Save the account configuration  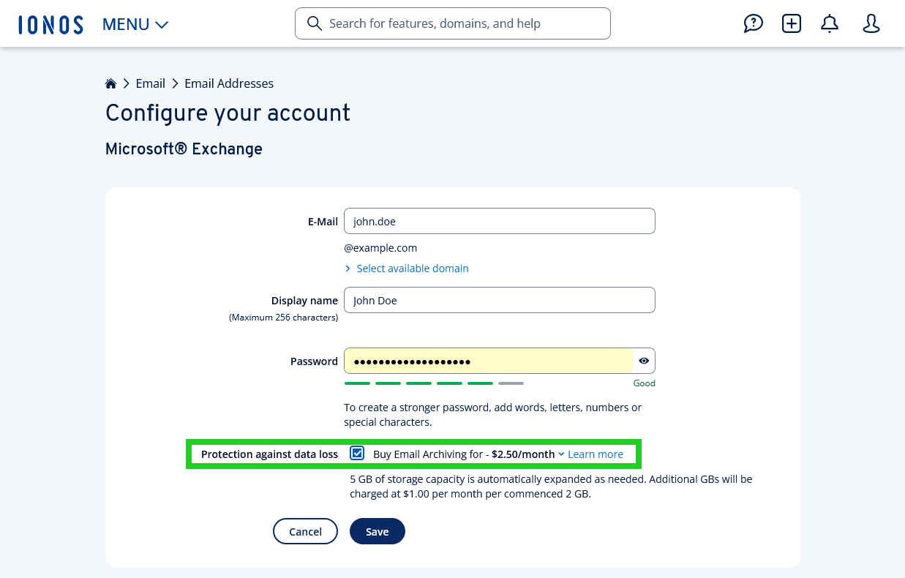[378, 531]
